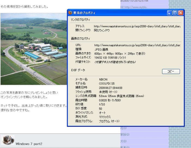Click the Firefox icon in the dialog title bar
The width and height of the screenshot is (191, 148).
(70, 13)
